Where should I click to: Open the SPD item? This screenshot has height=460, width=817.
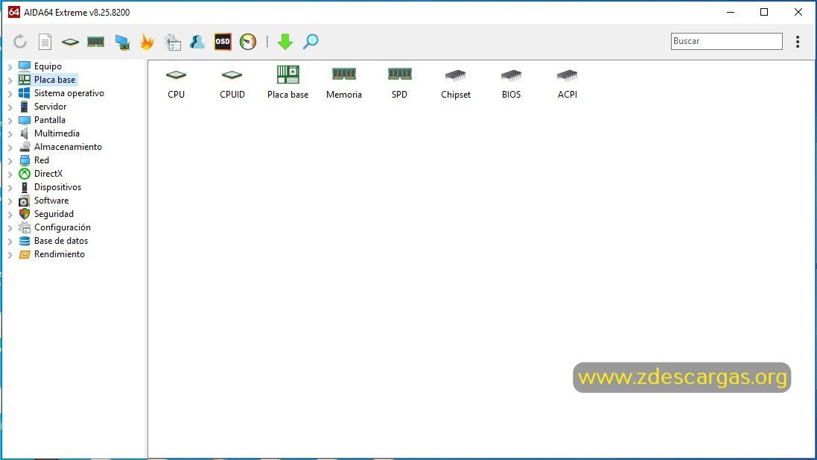pyautogui.click(x=400, y=84)
